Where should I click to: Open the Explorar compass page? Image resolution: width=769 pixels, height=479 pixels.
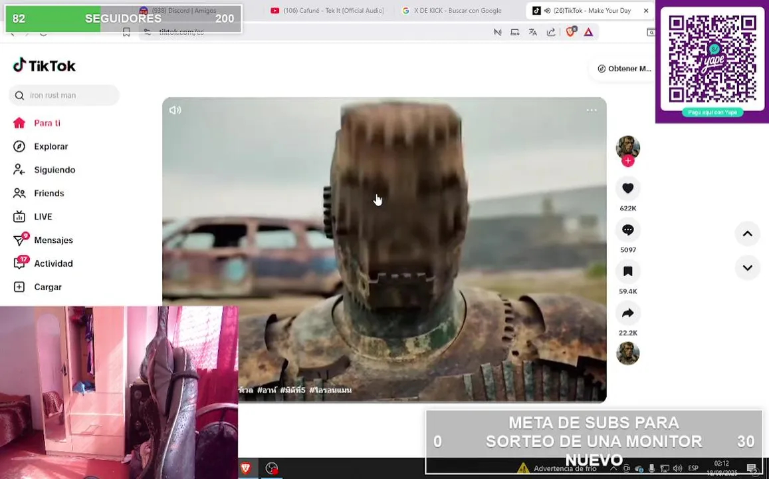click(41, 146)
